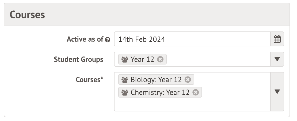Click the group icon on Year 12 tag
The height and width of the screenshot is (121, 297).
125,59
